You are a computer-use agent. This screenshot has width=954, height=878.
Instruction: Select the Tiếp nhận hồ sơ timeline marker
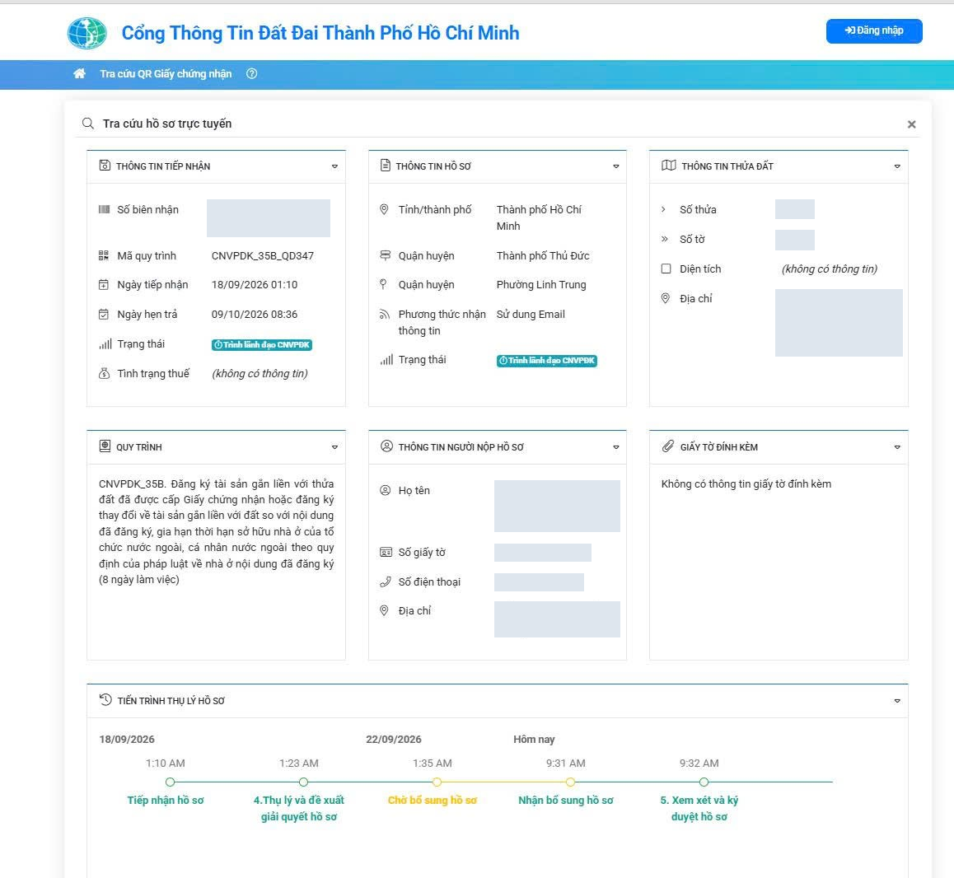click(171, 782)
